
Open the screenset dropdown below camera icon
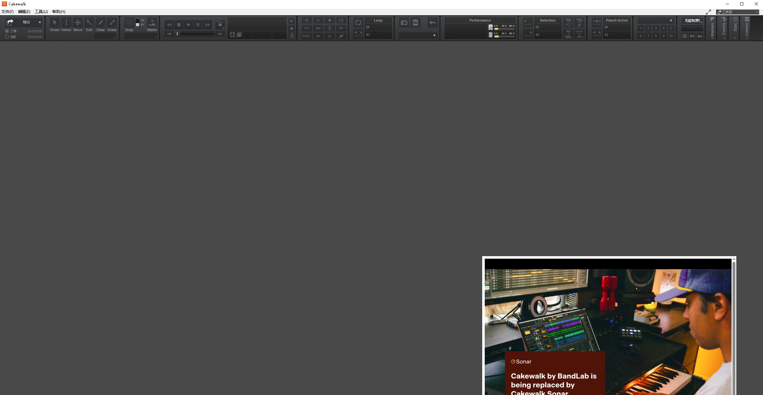pyautogui.click(x=418, y=36)
